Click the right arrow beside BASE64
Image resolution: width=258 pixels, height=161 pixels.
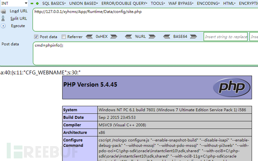193,37
